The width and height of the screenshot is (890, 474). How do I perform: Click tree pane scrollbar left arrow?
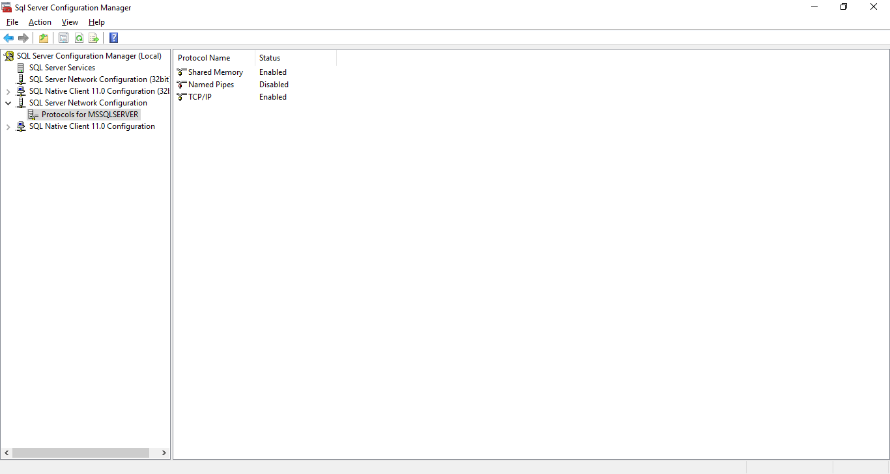click(x=7, y=453)
